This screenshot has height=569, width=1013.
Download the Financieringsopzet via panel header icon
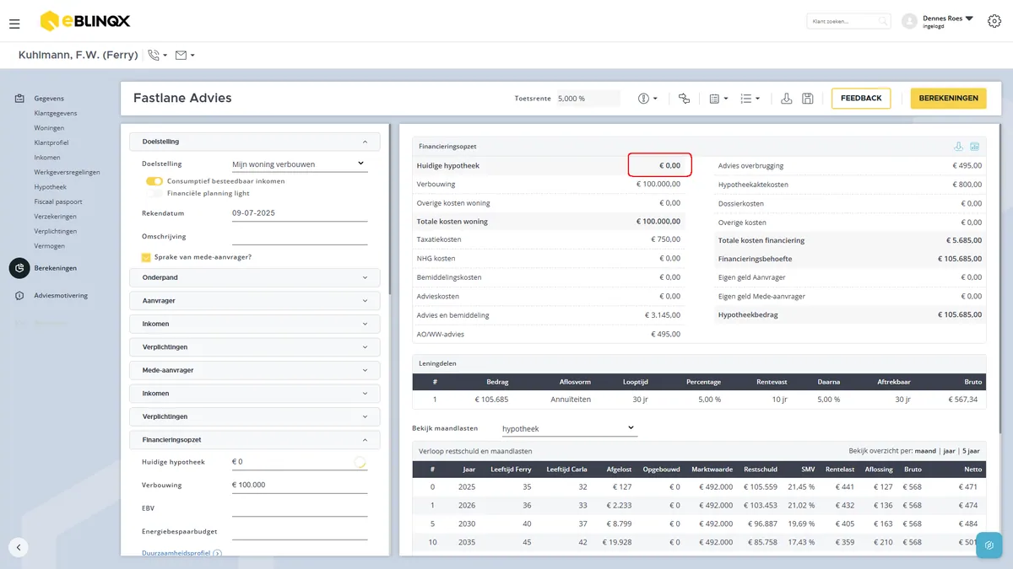[x=958, y=147]
